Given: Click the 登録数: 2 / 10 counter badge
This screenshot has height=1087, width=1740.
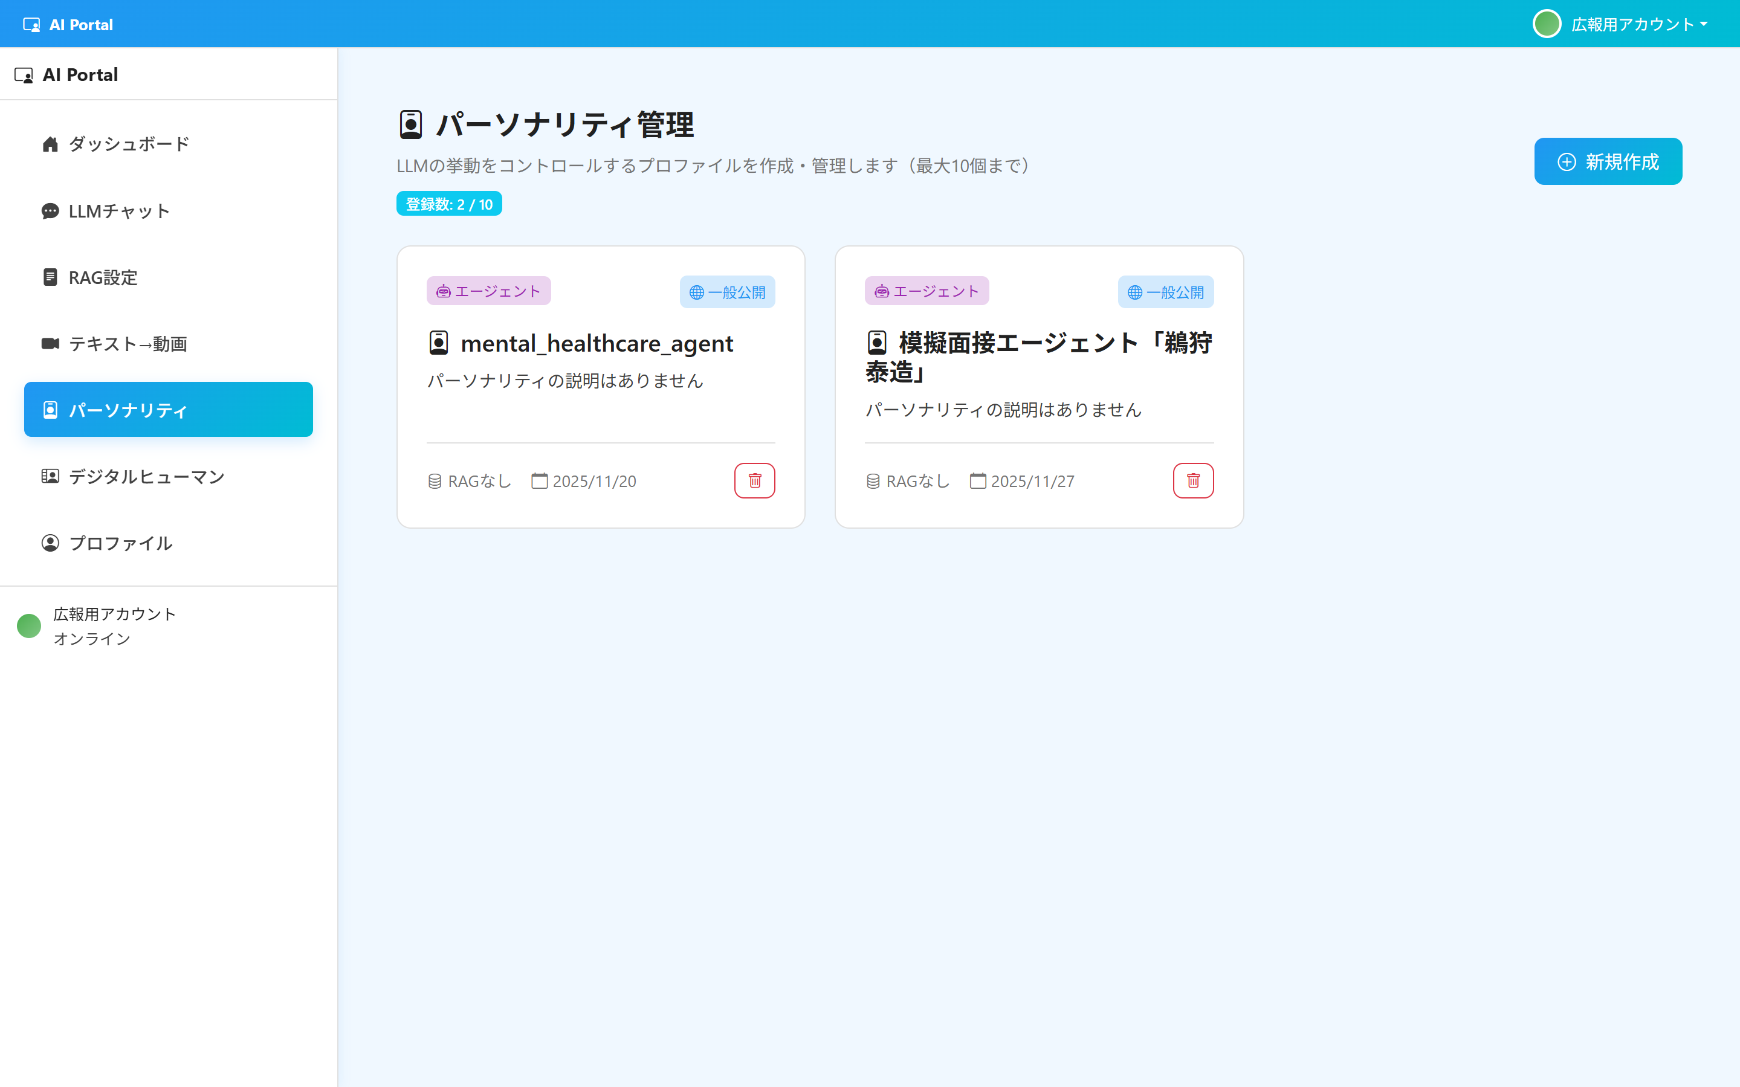Looking at the screenshot, I should click(448, 204).
